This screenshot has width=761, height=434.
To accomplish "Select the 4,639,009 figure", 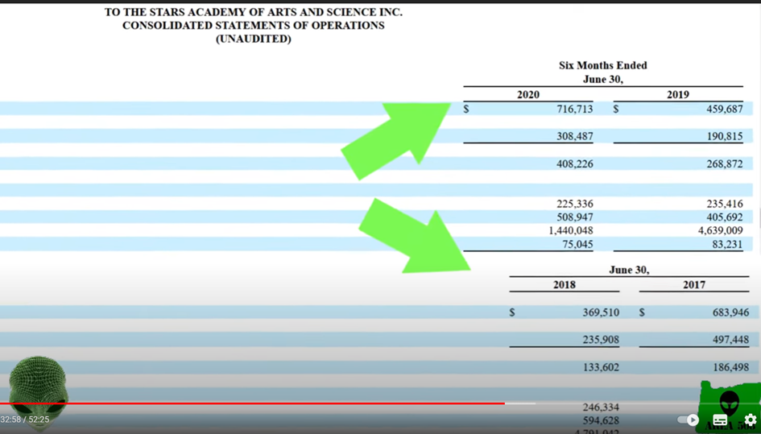I will tap(721, 230).
